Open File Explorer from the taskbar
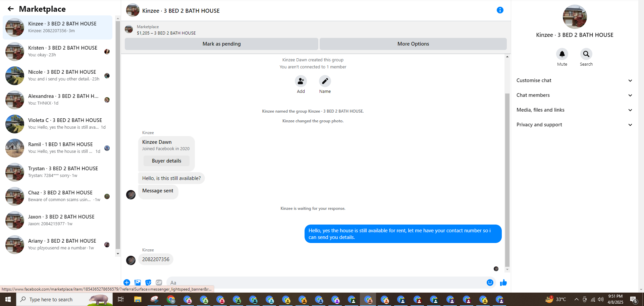 click(x=138, y=299)
